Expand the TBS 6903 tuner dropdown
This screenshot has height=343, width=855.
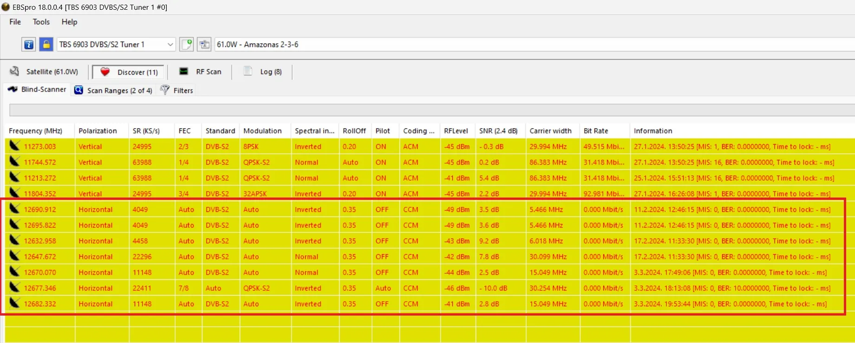click(170, 45)
